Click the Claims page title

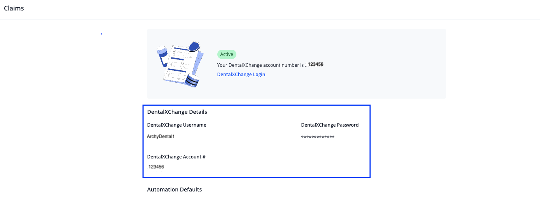14,8
